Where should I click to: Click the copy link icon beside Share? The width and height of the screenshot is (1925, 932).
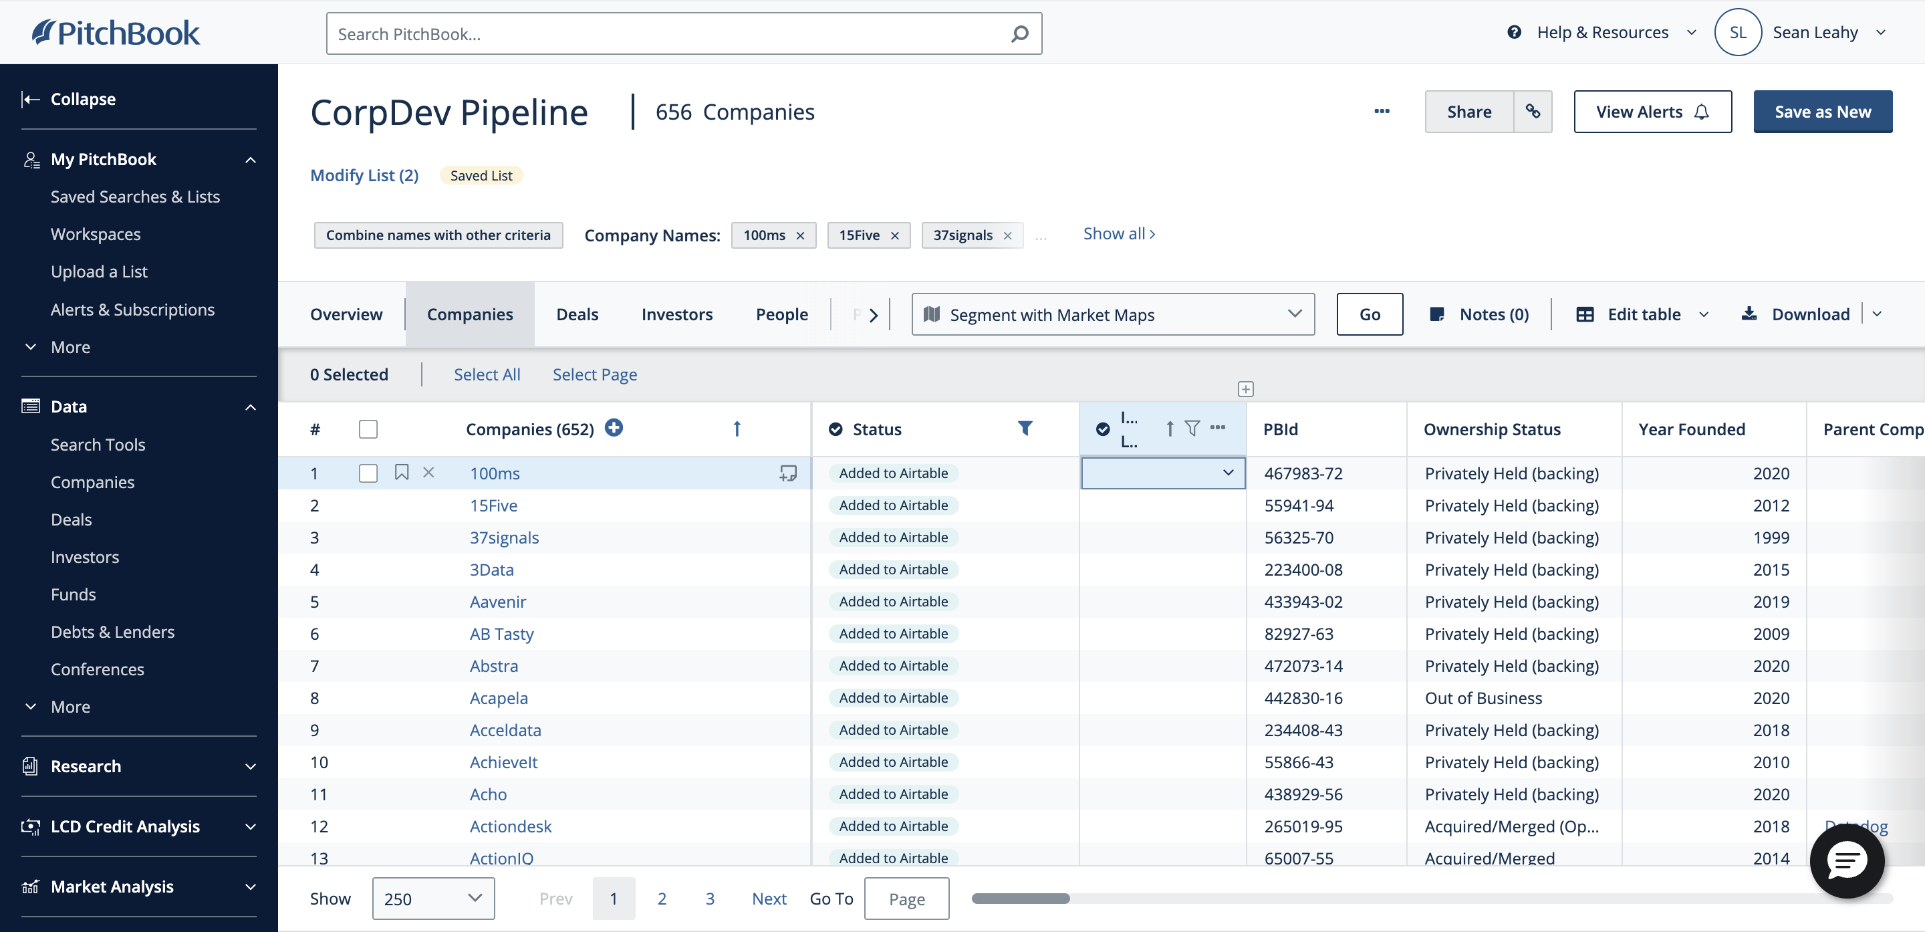[1533, 112]
